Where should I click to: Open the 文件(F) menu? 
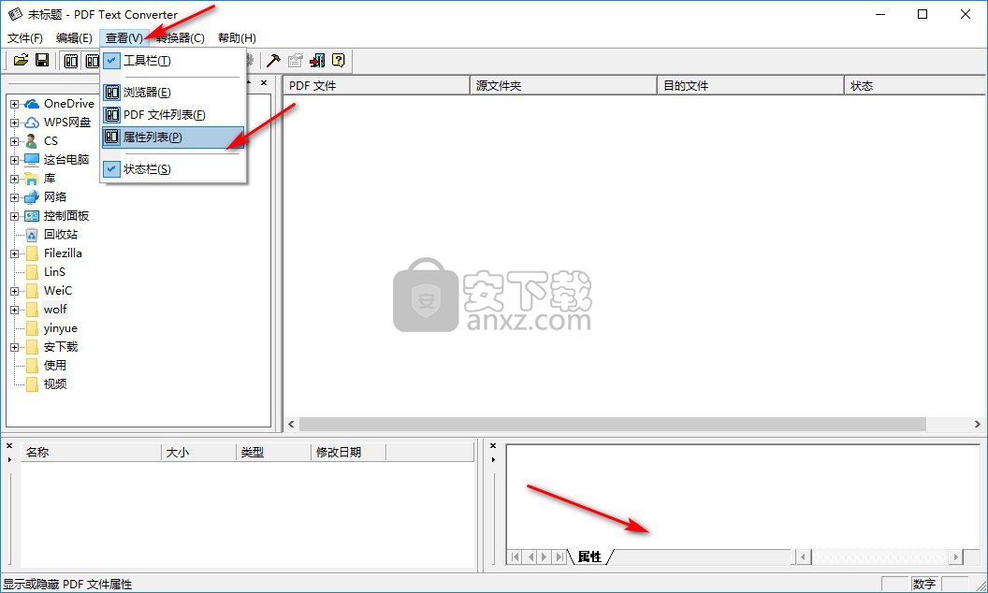tap(25, 37)
